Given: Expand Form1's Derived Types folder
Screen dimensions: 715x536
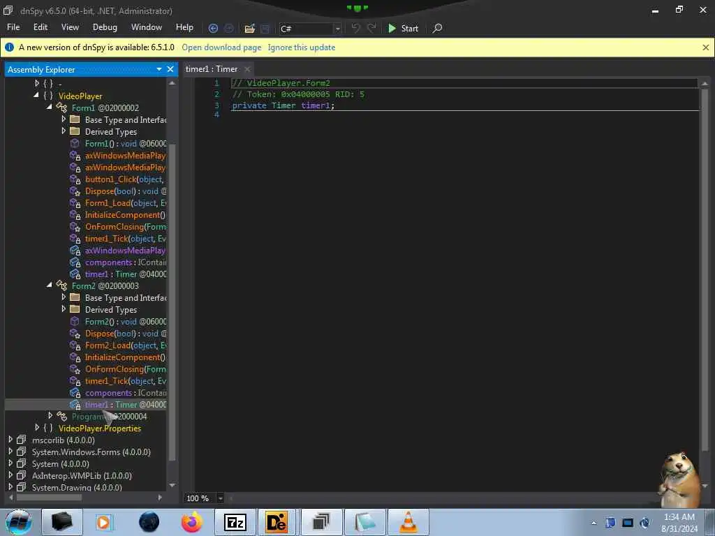Looking at the screenshot, I should point(64,131).
